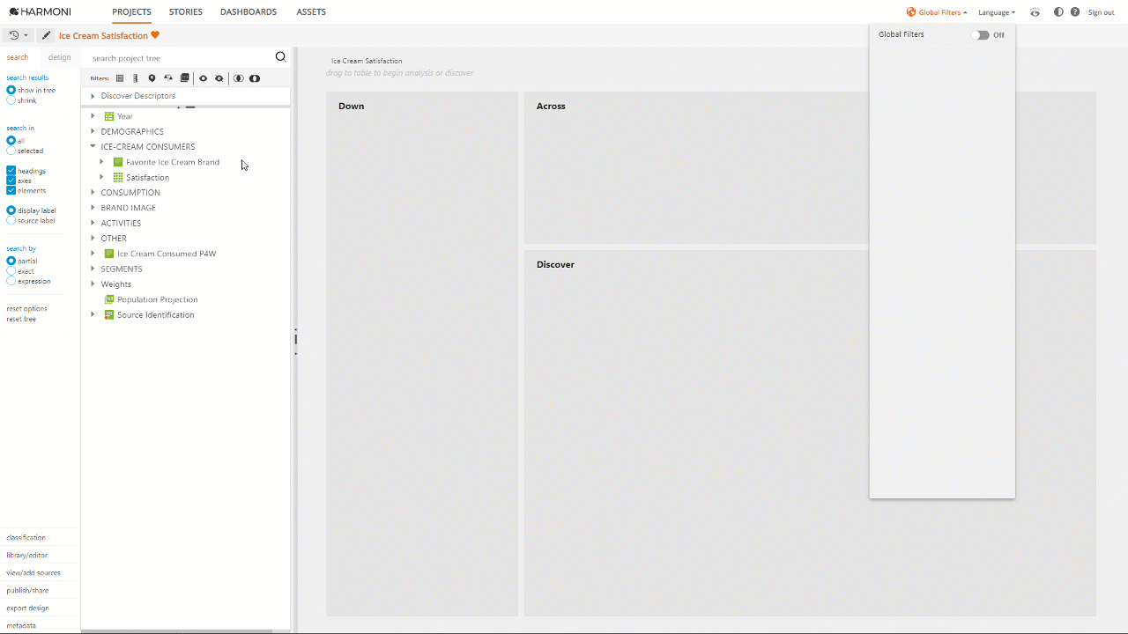Turn on the Global Filters switch

[x=980, y=35]
